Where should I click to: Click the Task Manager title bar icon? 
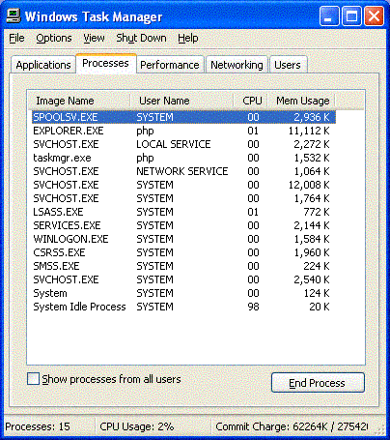(14, 15)
